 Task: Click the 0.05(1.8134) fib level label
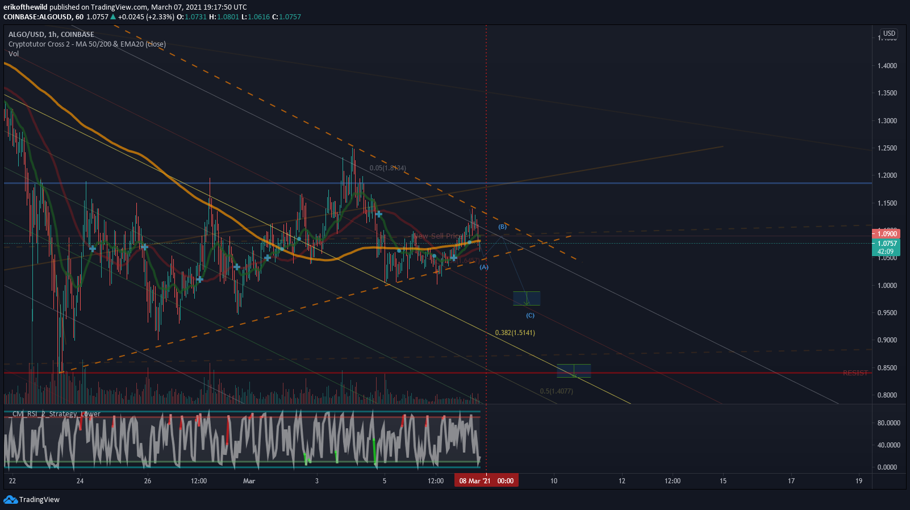[x=387, y=168]
